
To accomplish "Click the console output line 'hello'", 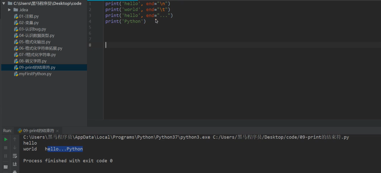I will [30, 143].
